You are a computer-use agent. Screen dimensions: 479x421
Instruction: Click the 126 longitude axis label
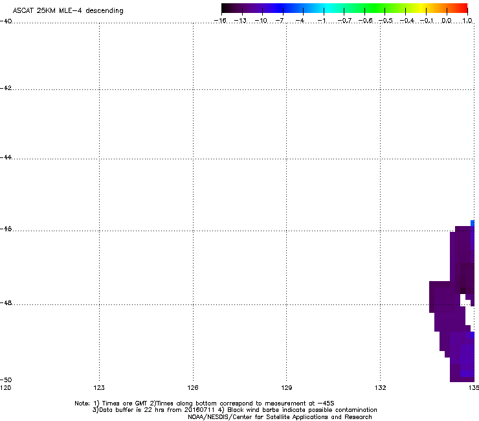193,388
